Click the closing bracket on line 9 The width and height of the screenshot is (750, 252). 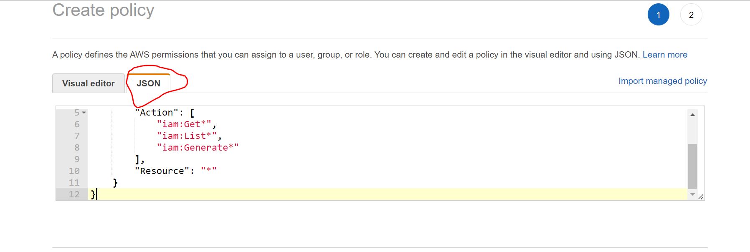(137, 159)
